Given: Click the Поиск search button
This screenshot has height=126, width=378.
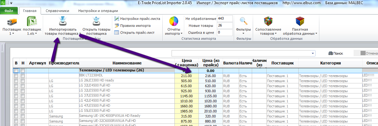Looking at the screenshot, I should pos(336,53).
